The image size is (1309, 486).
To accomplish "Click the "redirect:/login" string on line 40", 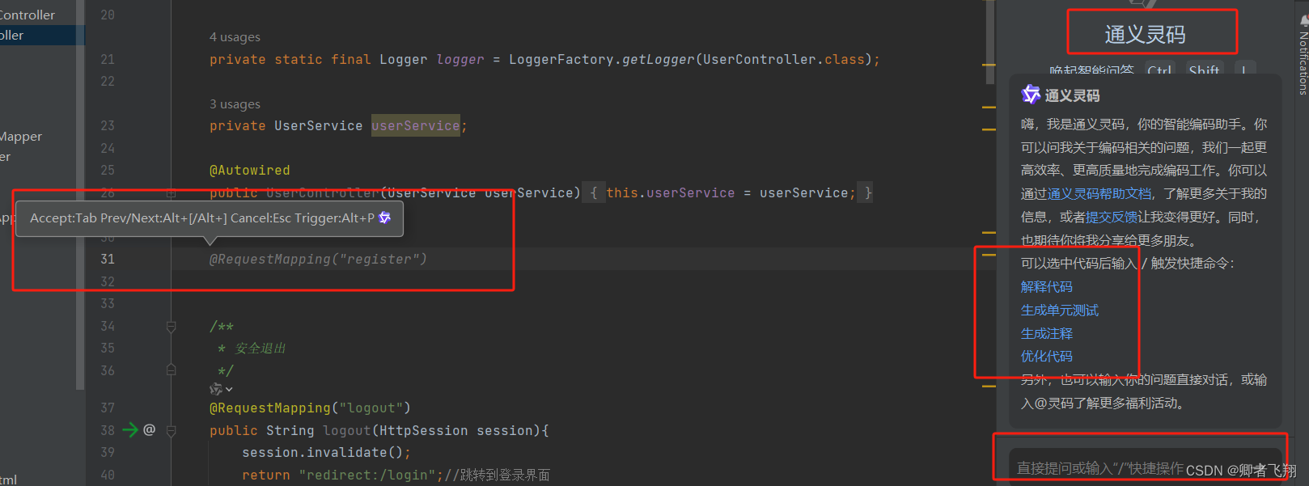I will click(x=366, y=475).
